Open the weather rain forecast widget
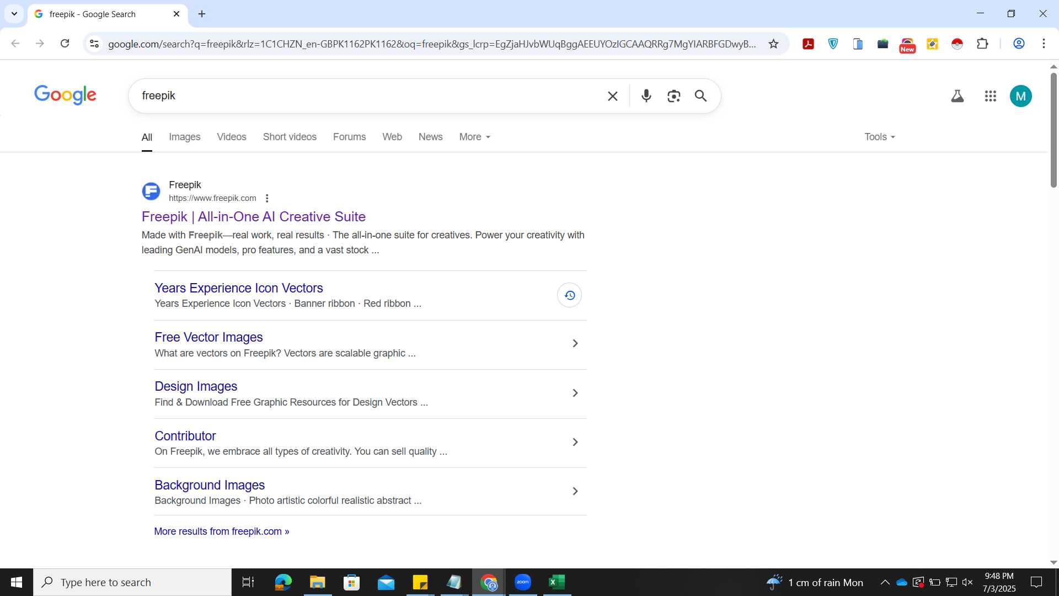The height and width of the screenshot is (596, 1059). [815, 582]
